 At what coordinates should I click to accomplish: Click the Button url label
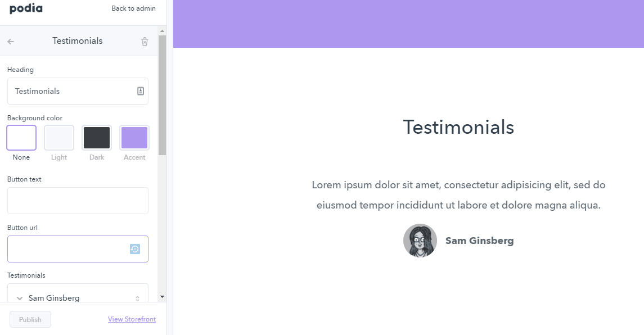point(22,228)
